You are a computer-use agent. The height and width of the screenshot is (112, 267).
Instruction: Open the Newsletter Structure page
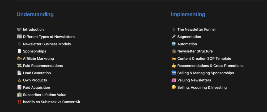coord(195,51)
